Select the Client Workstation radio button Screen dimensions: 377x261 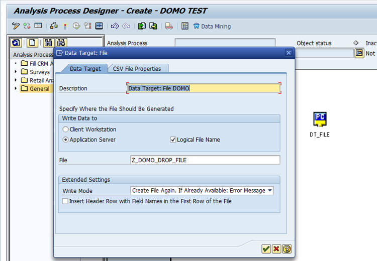click(65, 129)
